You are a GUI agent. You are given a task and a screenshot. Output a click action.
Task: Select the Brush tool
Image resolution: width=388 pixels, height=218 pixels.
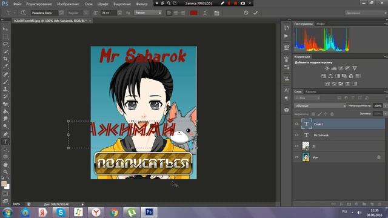5,82
